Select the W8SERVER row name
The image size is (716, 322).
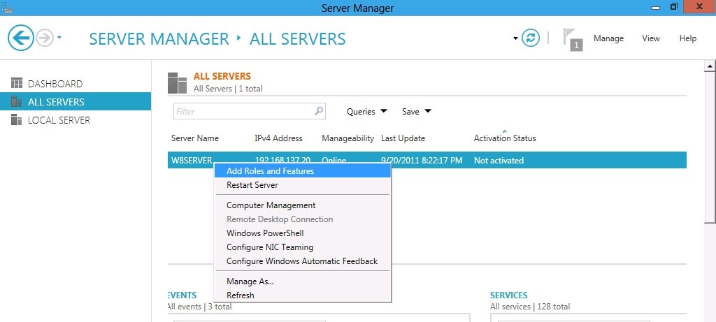[192, 161]
